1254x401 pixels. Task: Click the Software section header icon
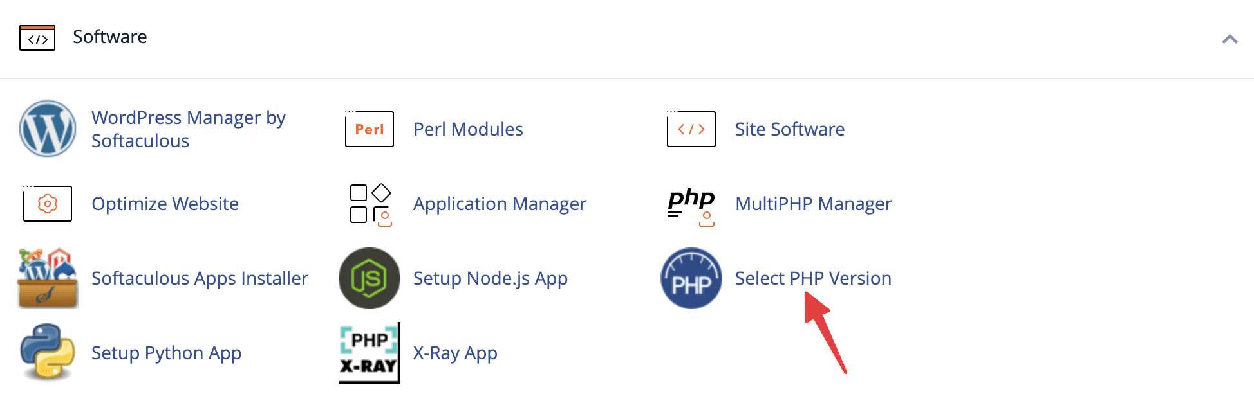pos(37,38)
